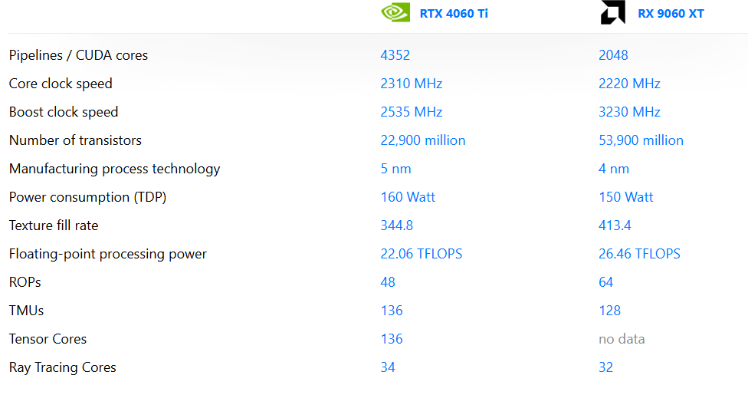Click the TMUs value 128
Viewport: 748px width, 408px height.
[609, 311]
